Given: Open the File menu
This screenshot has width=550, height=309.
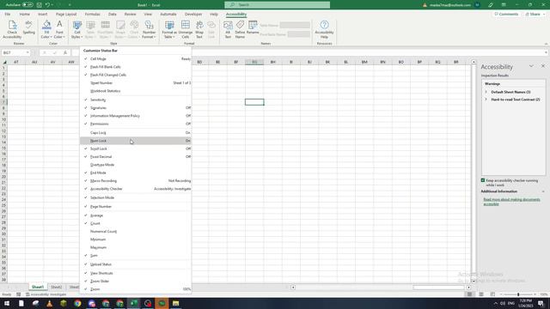Looking at the screenshot, I should tap(8, 15).
